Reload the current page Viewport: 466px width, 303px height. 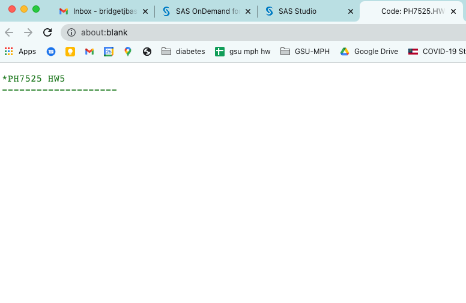coord(47,32)
